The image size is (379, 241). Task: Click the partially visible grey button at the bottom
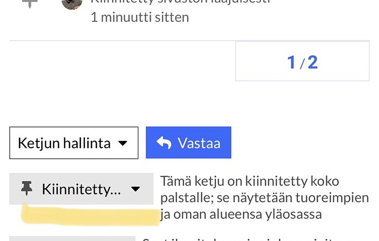coord(72,239)
